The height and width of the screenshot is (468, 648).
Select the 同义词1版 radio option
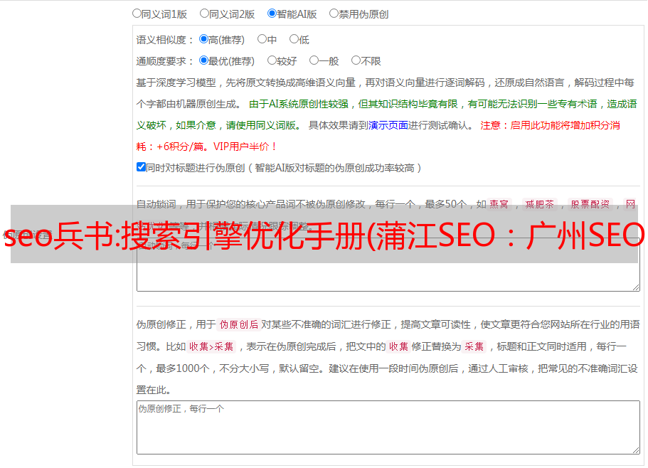(x=137, y=14)
